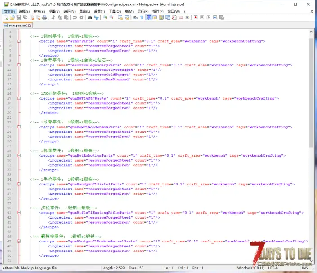Click the Save All toolbar icon

click(x=25, y=18)
